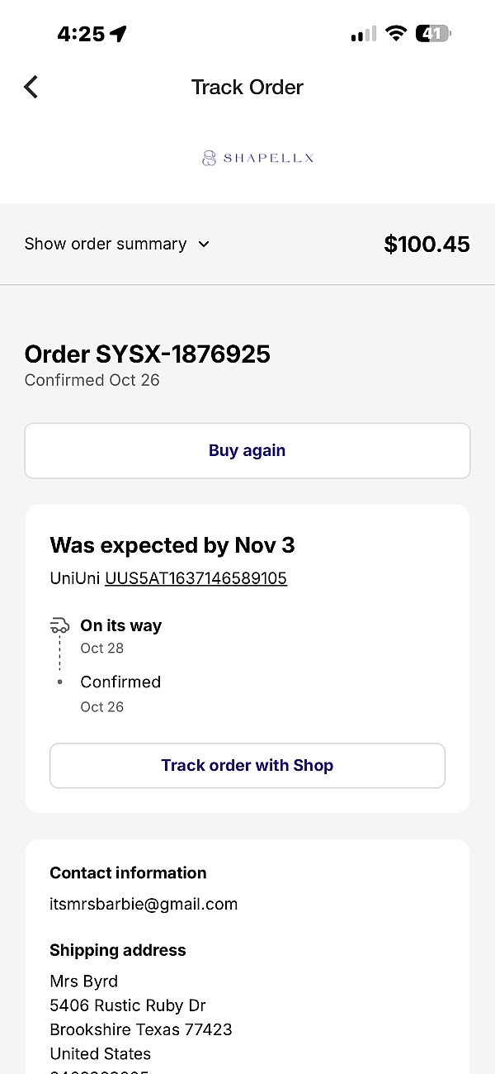Tap the Order SYSX-1876925 heading
Screen dimensions: 495x1074
(148, 354)
